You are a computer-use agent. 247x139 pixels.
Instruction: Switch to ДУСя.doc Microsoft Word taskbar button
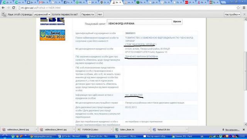click(x=71, y=136)
